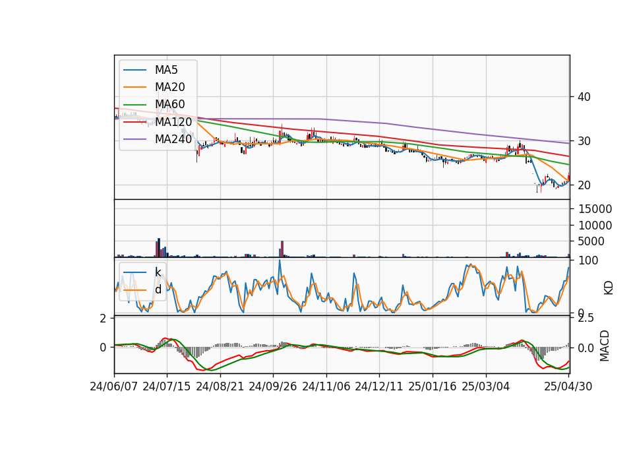Click the MACD right axis value 0.0
The height and width of the screenshot is (455, 633).
coord(586,348)
